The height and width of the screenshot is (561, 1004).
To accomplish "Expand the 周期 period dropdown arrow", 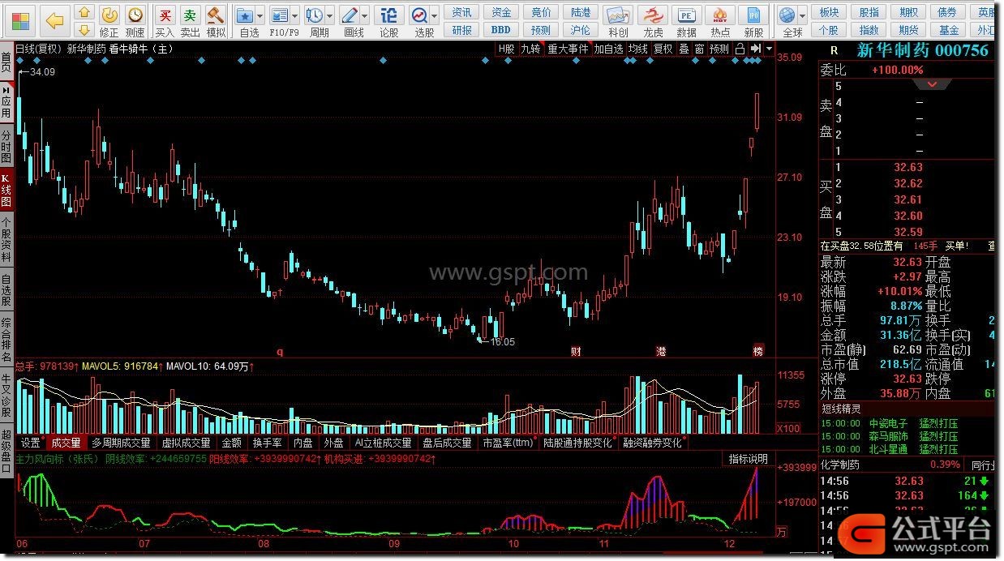I will [x=330, y=15].
